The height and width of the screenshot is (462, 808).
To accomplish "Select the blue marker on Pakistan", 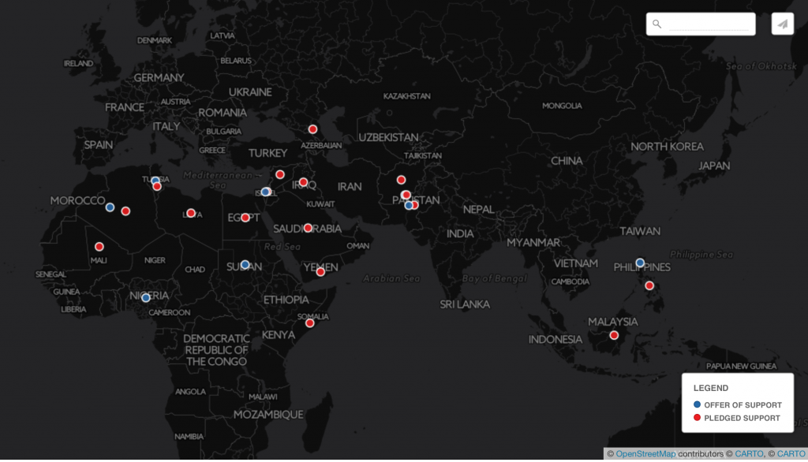I will tap(409, 206).
